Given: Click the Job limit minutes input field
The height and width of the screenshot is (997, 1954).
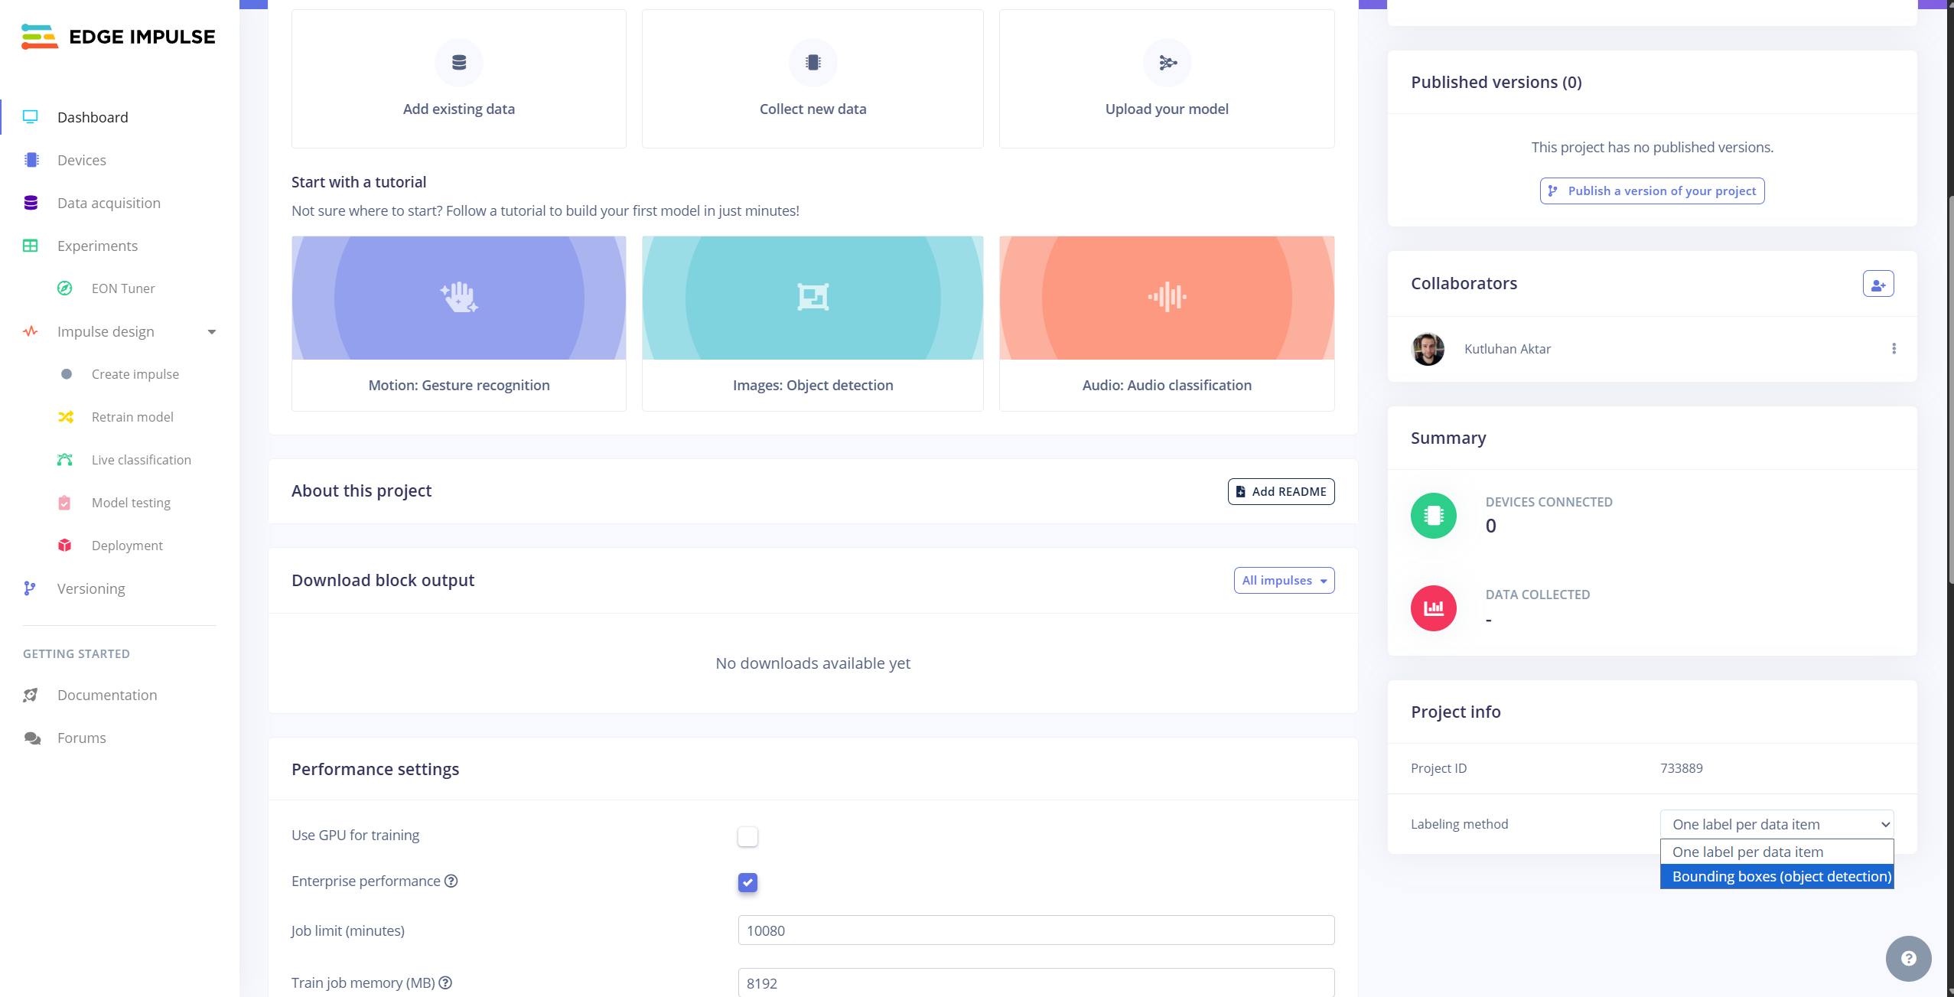Looking at the screenshot, I should click(x=1036, y=930).
